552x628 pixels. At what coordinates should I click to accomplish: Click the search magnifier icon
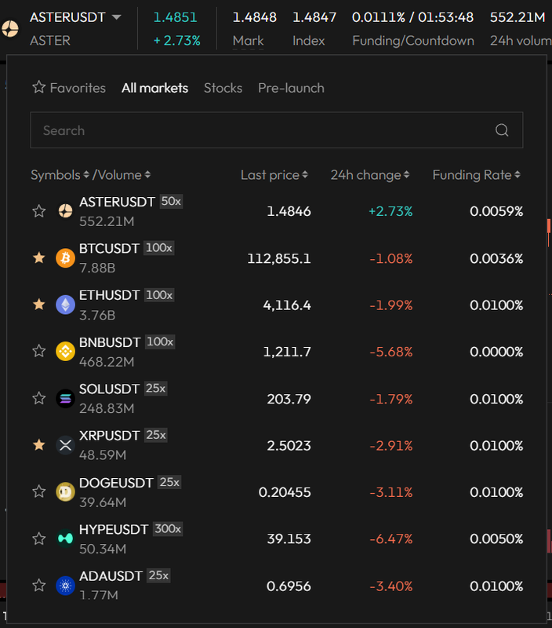502,130
